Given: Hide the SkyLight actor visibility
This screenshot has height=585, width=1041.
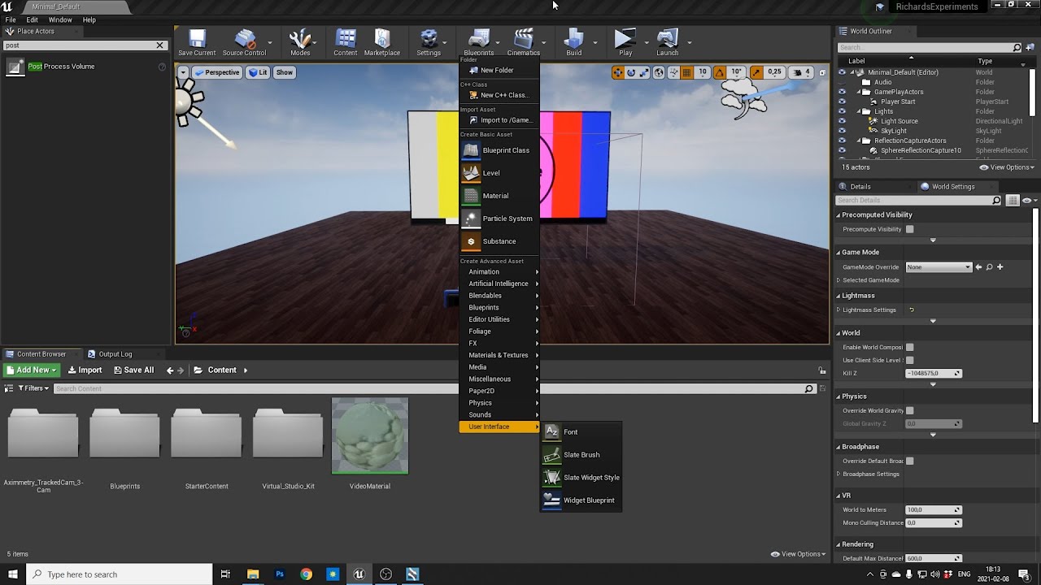Looking at the screenshot, I should click(x=842, y=131).
